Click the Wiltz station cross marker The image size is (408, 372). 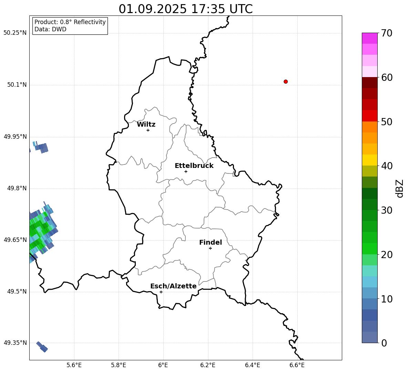point(148,130)
